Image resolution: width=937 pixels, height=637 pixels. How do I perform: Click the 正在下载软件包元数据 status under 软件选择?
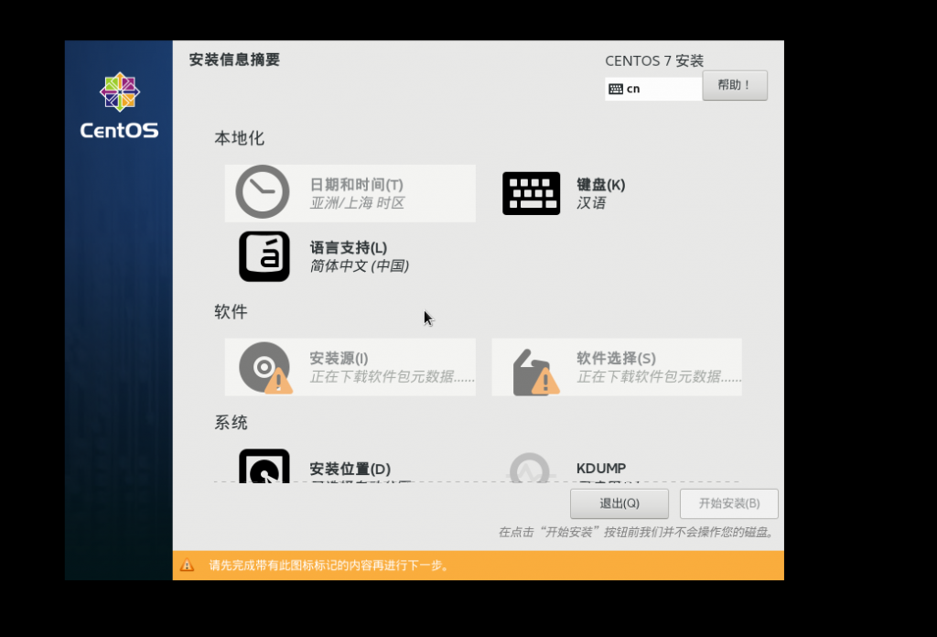pos(659,376)
